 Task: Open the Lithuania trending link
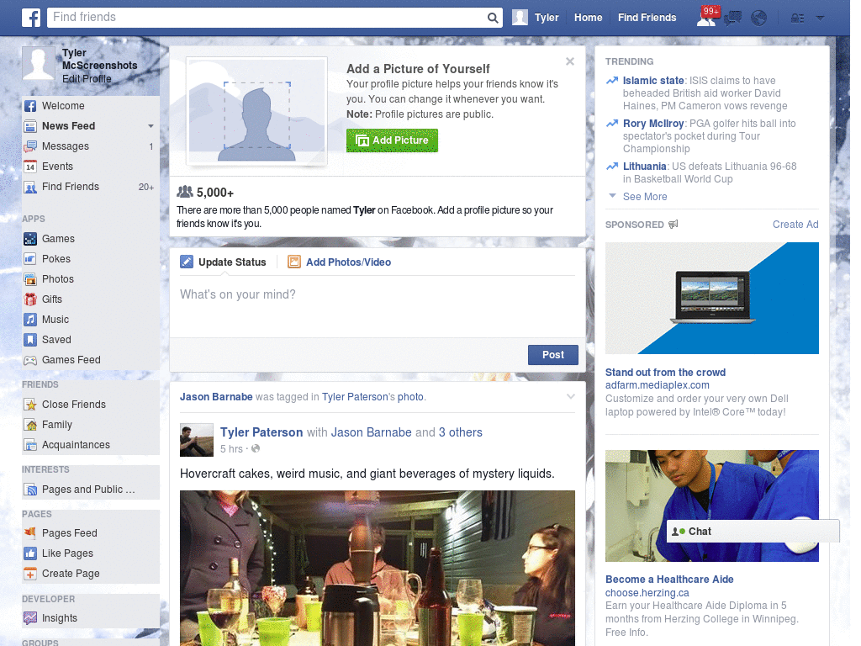pos(645,167)
